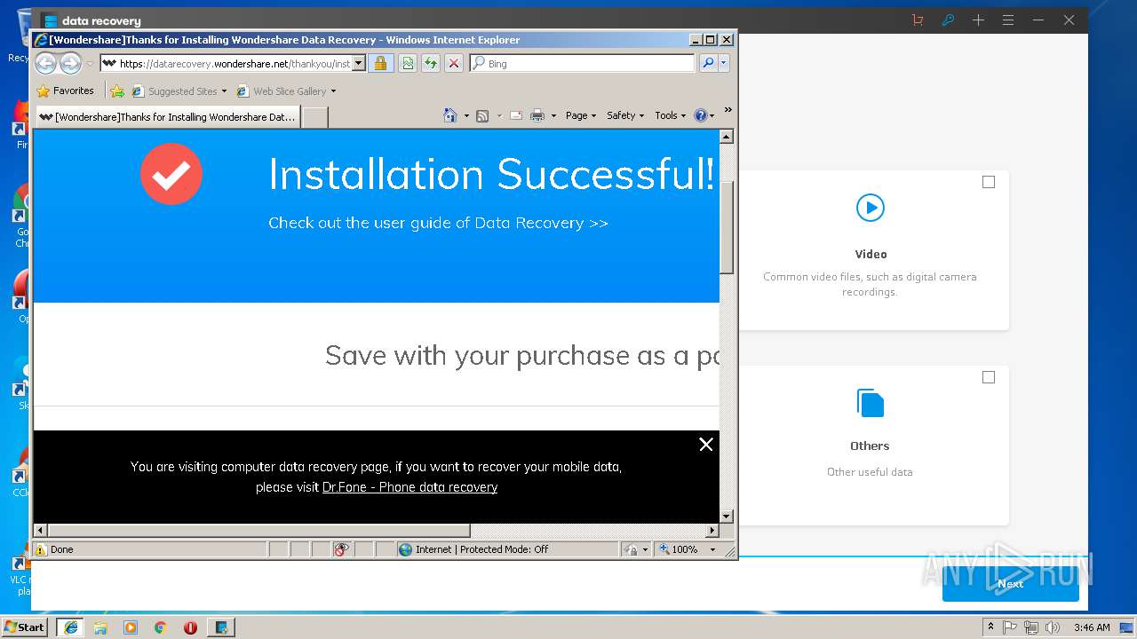Click the Refresh page icon
This screenshot has width=1137, height=639.
[x=431, y=63]
